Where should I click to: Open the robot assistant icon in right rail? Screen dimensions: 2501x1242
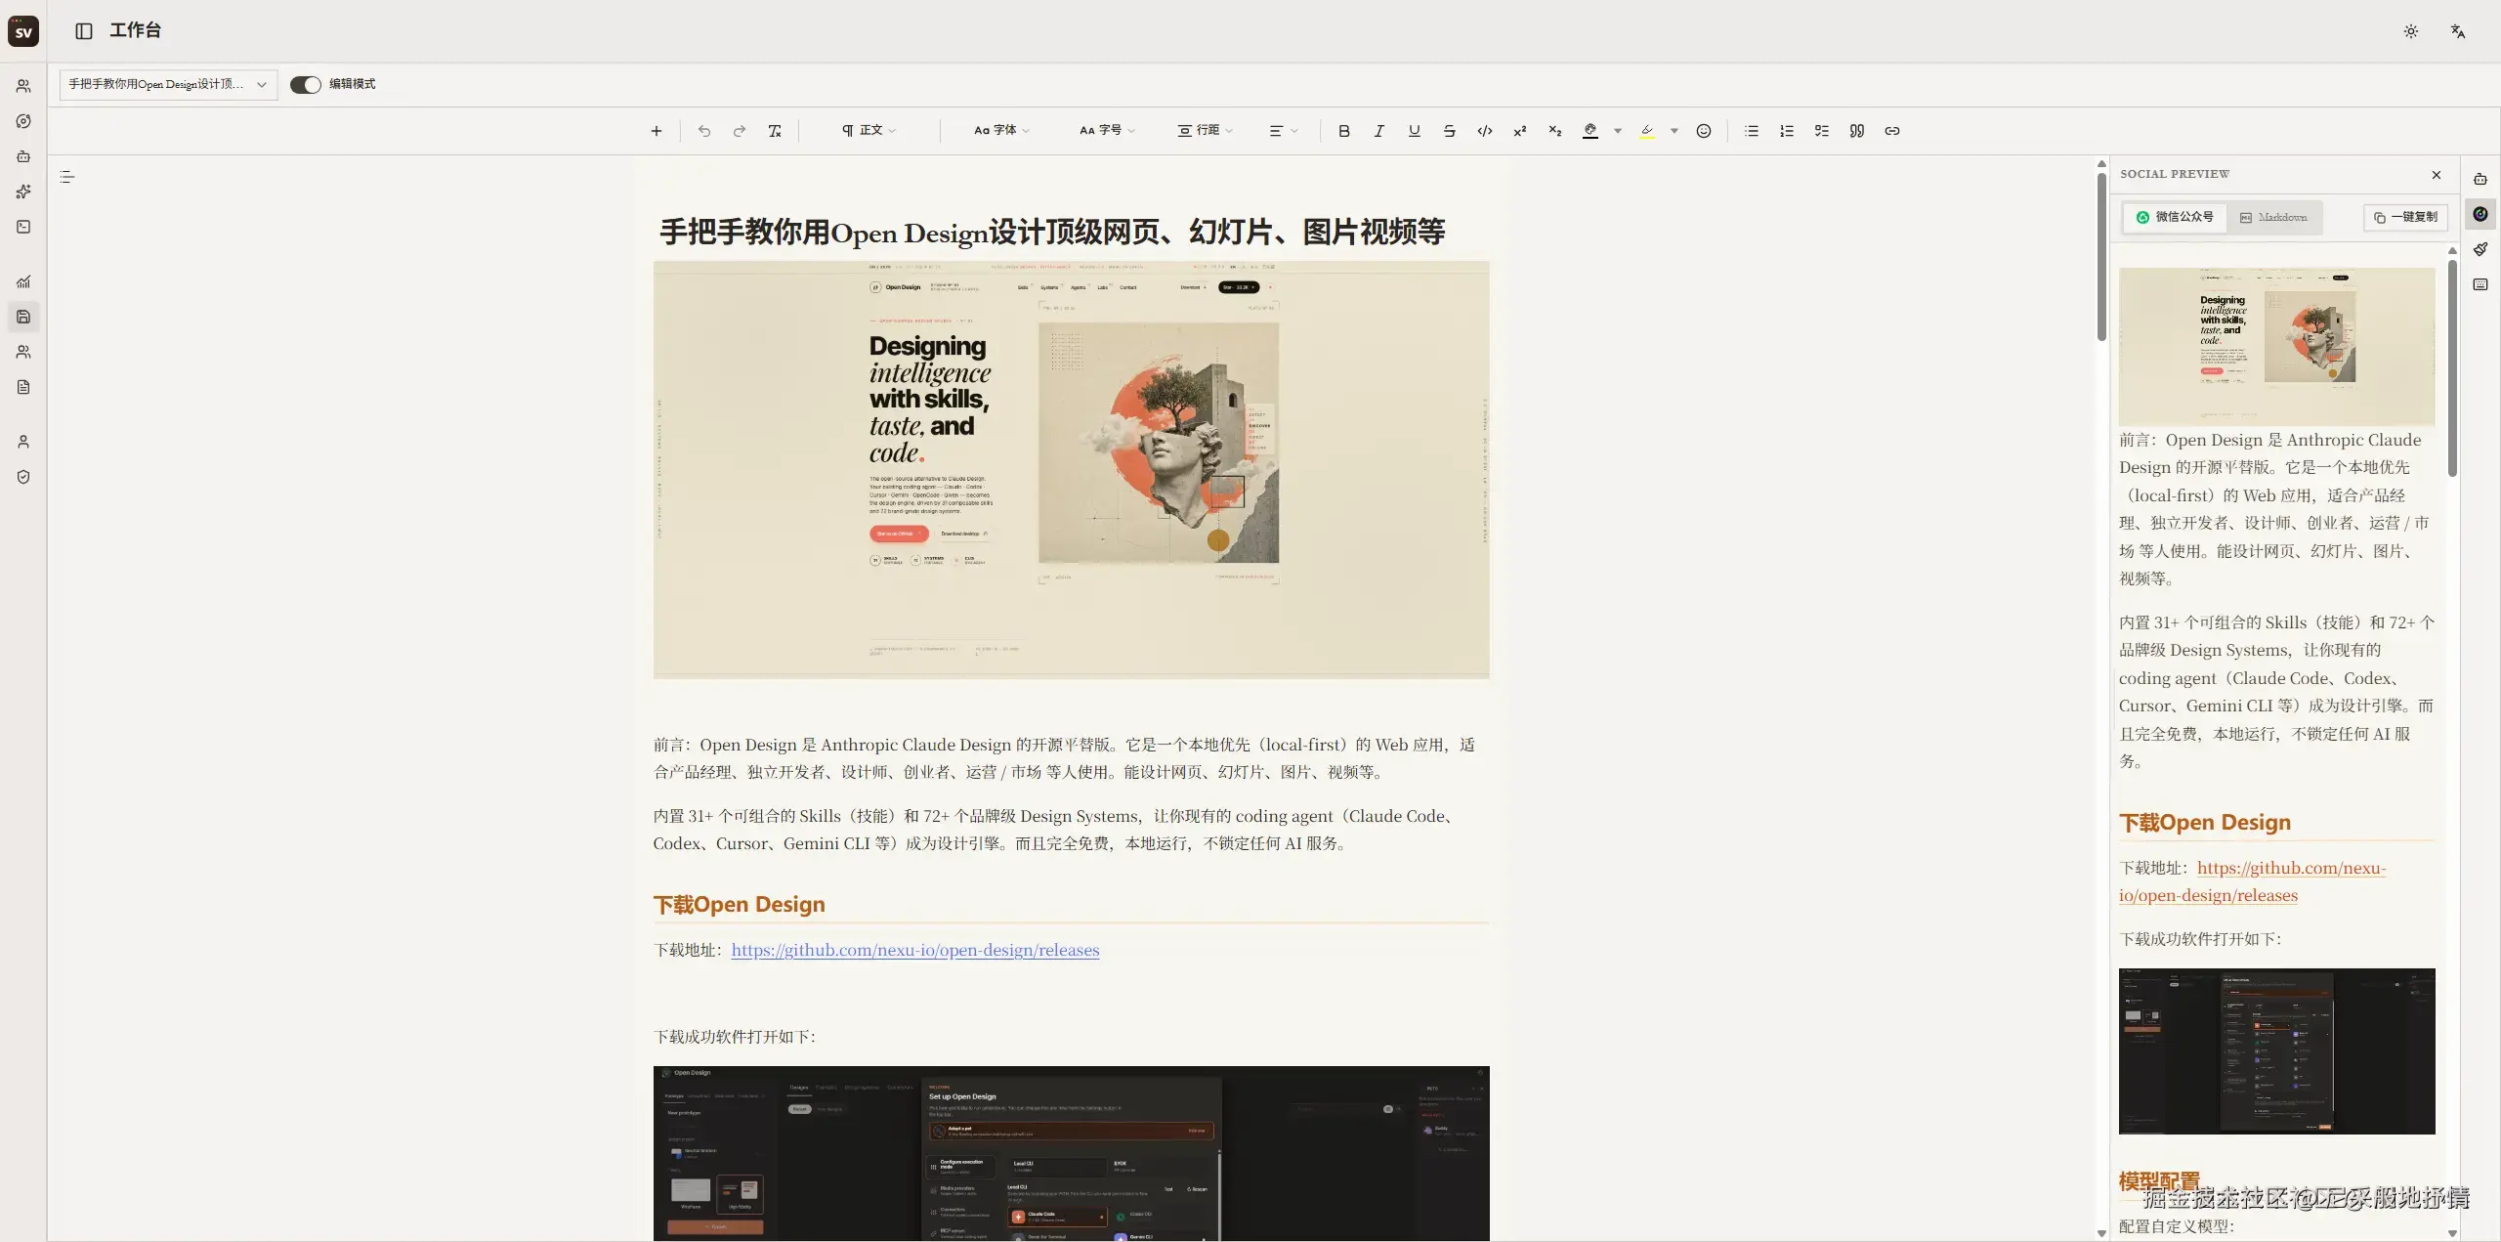coord(2480,179)
